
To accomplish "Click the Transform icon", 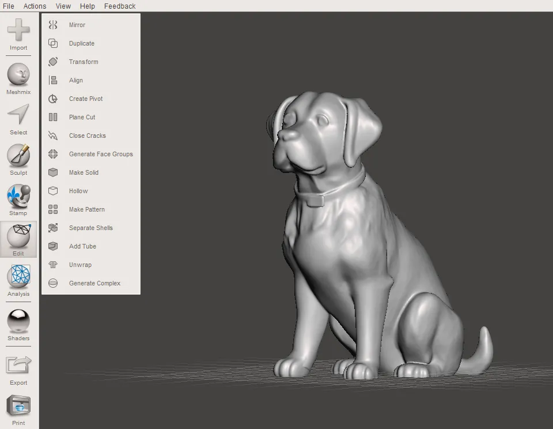I will tap(53, 62).
